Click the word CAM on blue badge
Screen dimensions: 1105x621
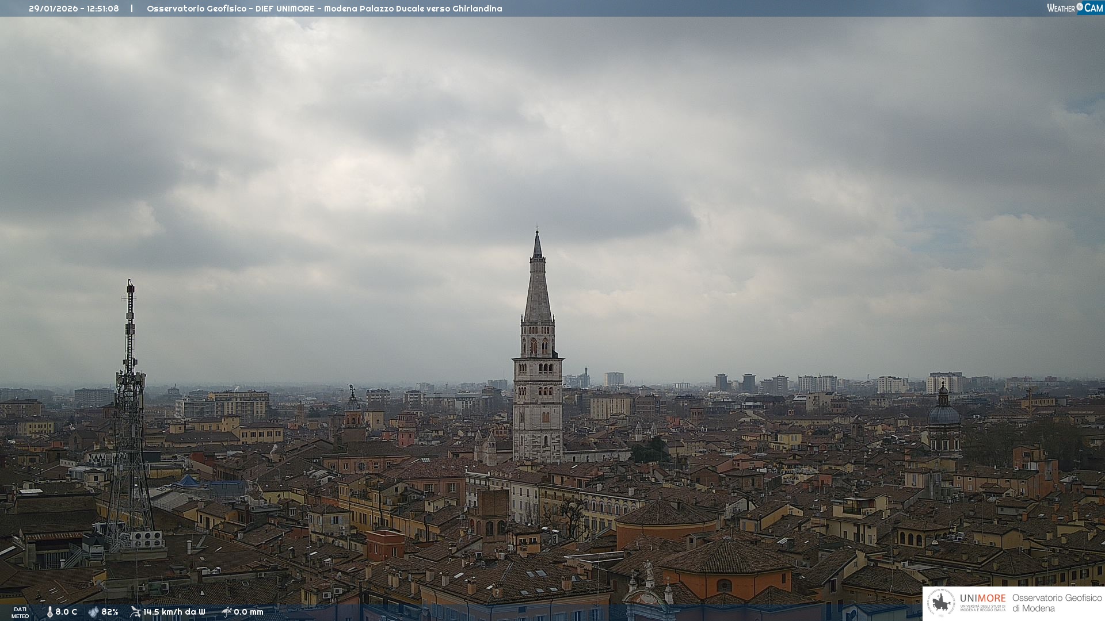tap(1093, 8)
